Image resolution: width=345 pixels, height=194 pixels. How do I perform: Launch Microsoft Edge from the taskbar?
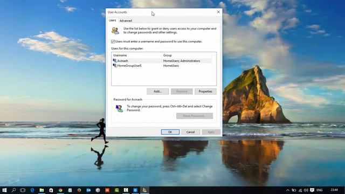point(32,190)
